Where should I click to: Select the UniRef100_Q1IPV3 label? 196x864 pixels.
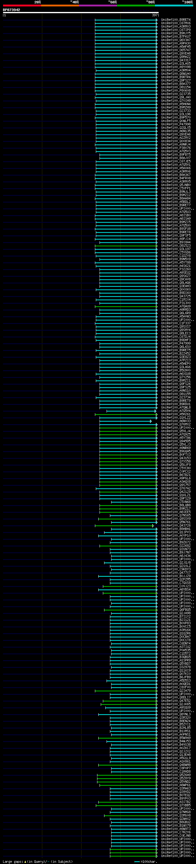176,532
